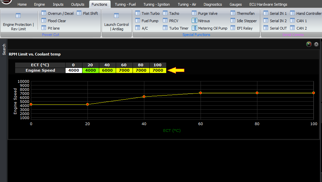Screen dimensions: 322x182
Task: Open ECU Hardware Settings tab
Action: (x=268, y=4)
